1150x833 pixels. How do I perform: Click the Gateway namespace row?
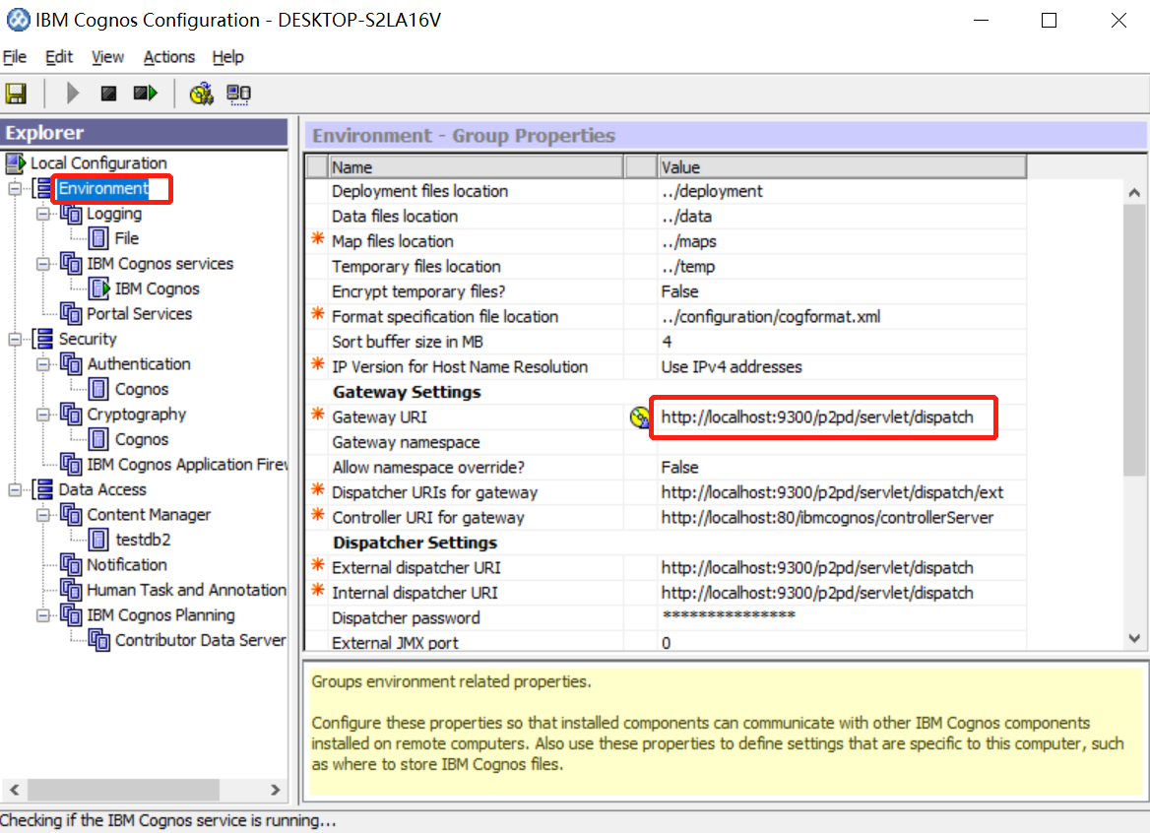tap(666, 442)
